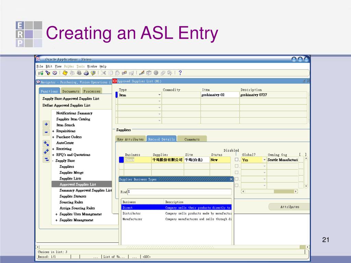The height and width of the screenshot is (263, 351).
Task: Open Supplier Statuses in the navigator
Action: 73,196
